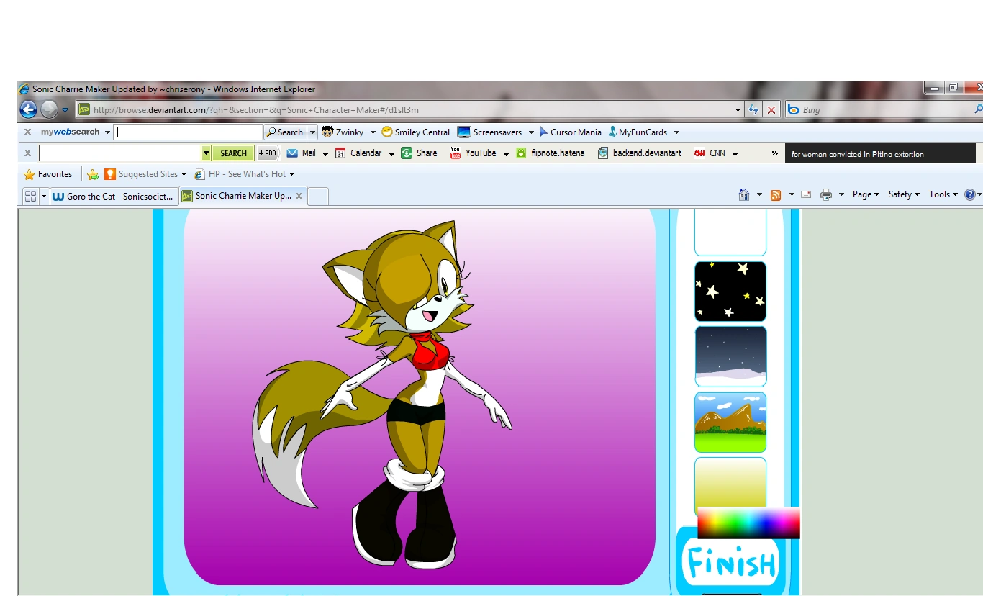Click the Read Mail envelope icon

[x=806, y=194]
